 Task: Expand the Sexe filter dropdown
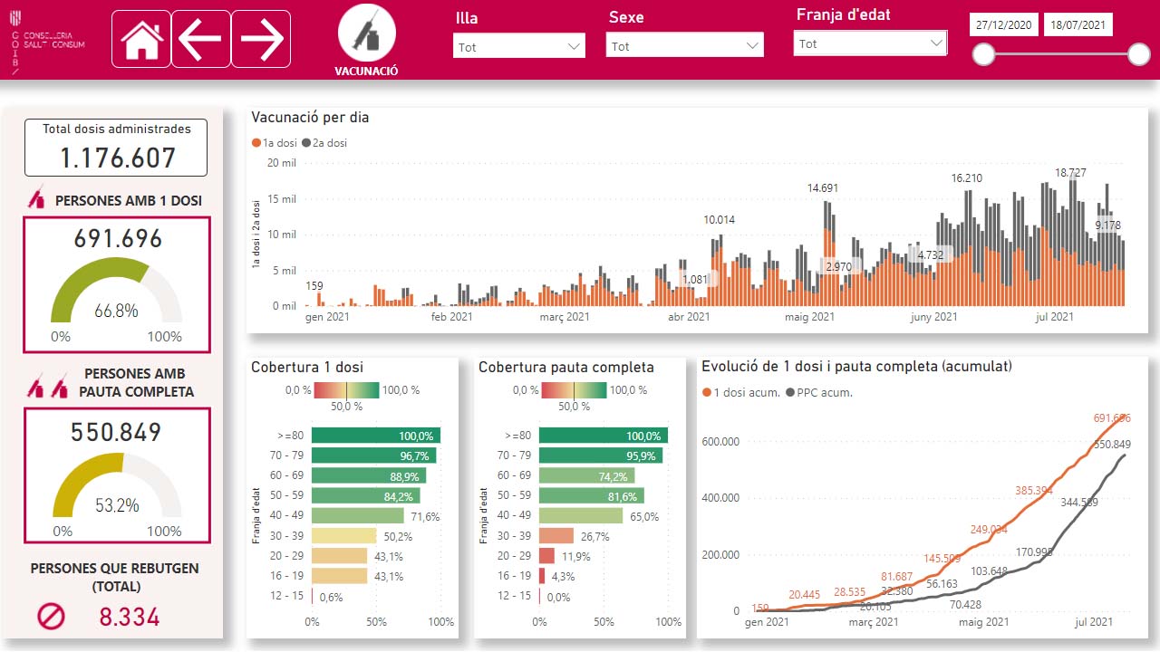(685, 45)
